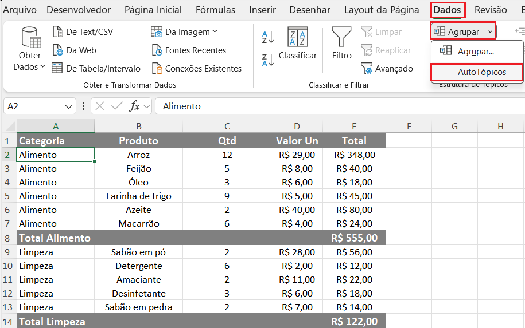Select the Total Alimento row cell

(x=55, y=238)
